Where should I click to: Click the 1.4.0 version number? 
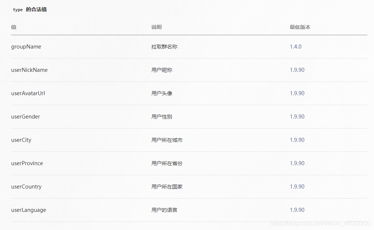(x=295, y=47)
